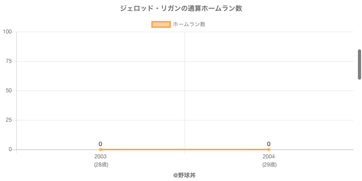Click the orange line between data points

pos(185,149)
